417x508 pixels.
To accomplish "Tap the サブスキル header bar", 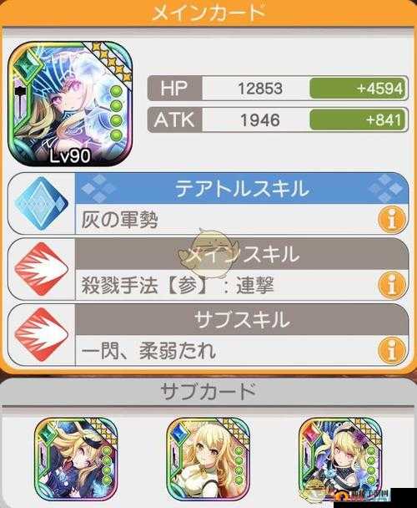I will click(x=242, y=320).
